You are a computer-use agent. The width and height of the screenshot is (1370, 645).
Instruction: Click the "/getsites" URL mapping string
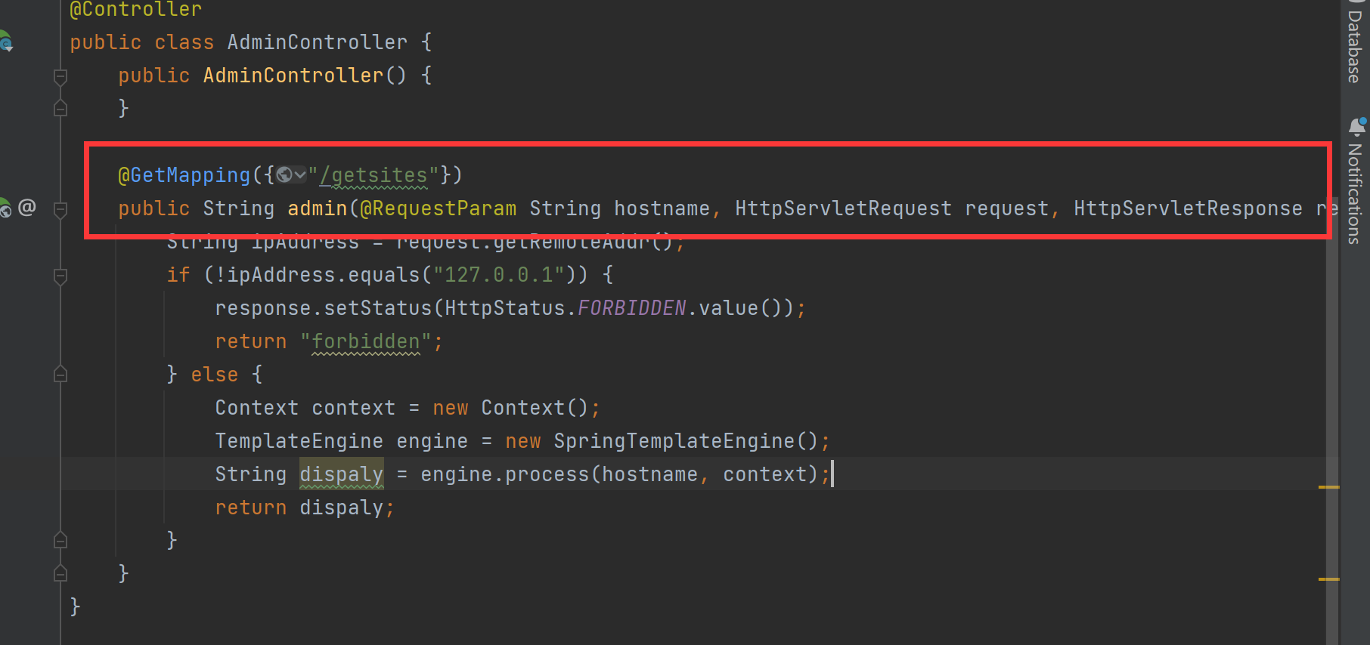point(373,175)
